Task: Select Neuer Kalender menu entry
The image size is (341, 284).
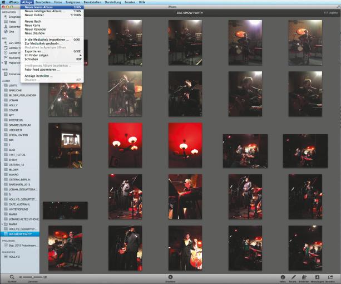Action: click(x=52, y=29)
